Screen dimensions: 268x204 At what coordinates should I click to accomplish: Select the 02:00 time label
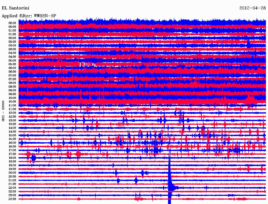pyautogui.click(x=12, y=38)
